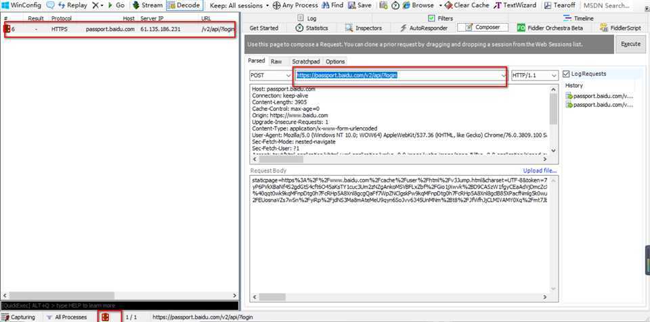Switch to the Filters tab
Screen dimensions: 650x322
coord(440,18)
